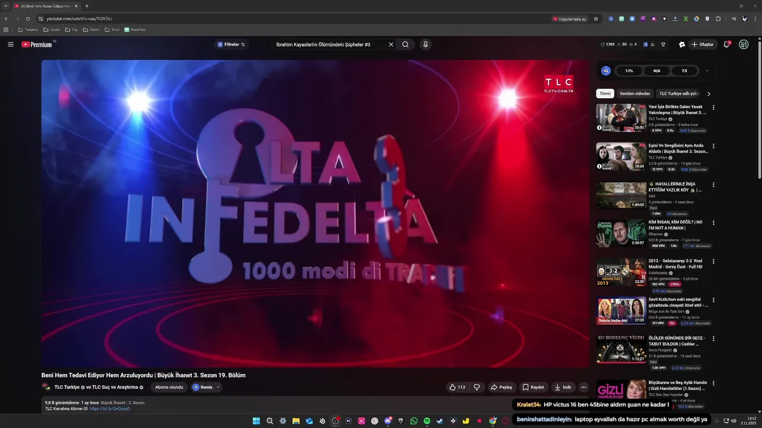Click the Paylaş share button
Viewport: 762px width, 428px height.
(501, 387)
